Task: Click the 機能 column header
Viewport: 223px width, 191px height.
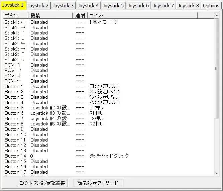Action: [50, 15]
